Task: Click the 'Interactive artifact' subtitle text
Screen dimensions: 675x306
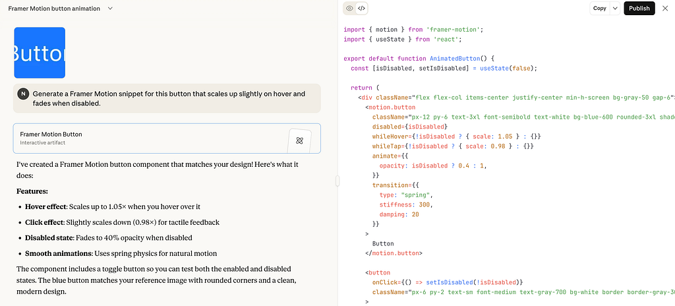Action: 44,143
